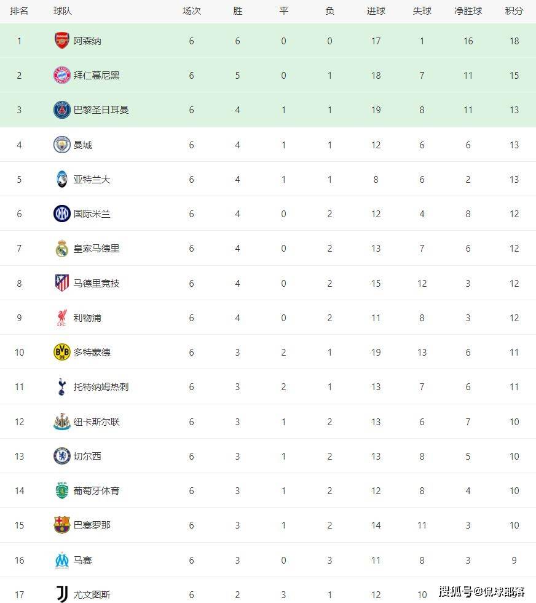Select the Manchester City crest icon
The image size is (536, 603).
[62, 145]
